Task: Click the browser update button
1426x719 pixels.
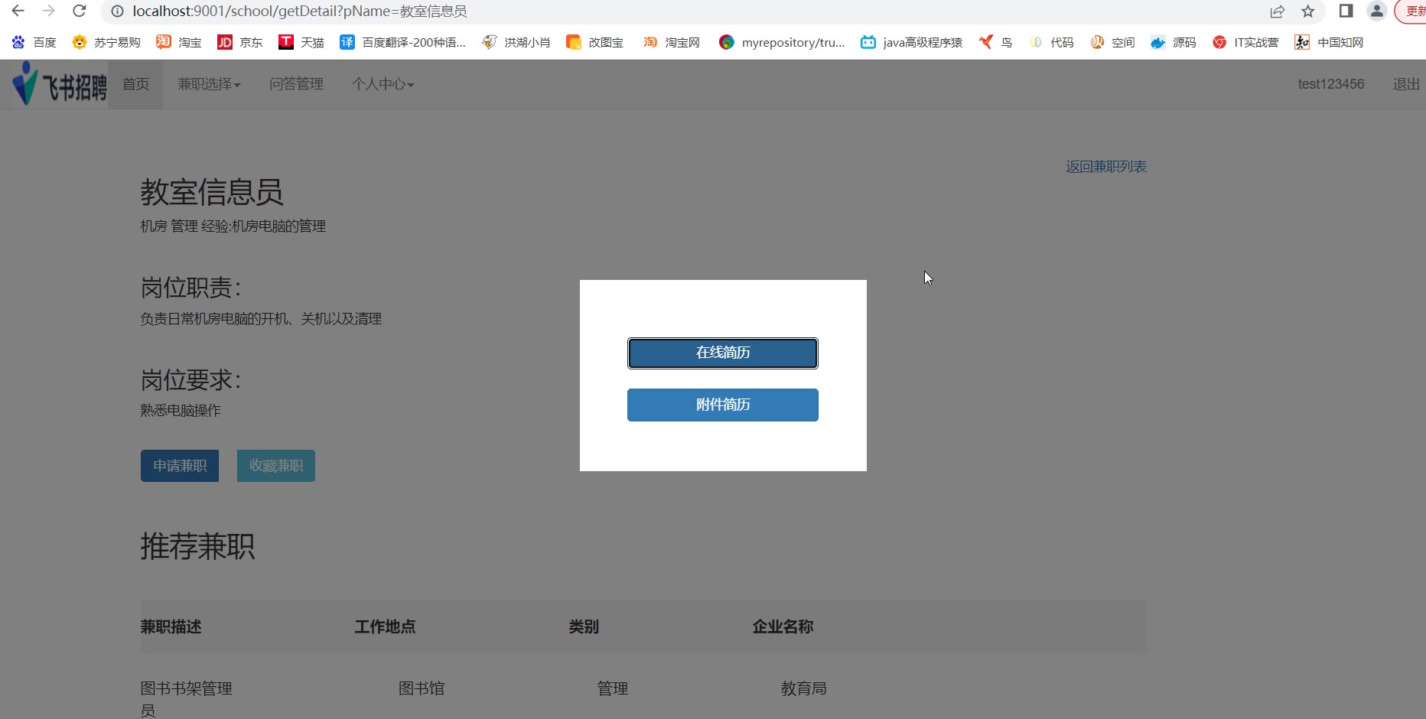Action: click(x=1411, y=11)
